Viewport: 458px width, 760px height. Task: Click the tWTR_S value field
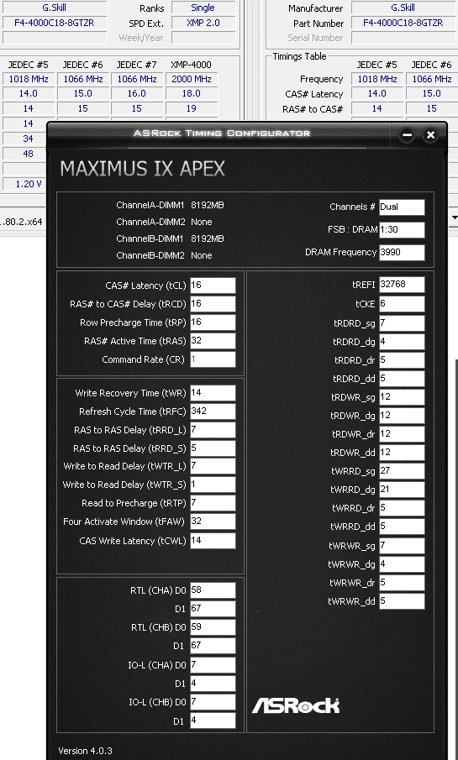213,485
